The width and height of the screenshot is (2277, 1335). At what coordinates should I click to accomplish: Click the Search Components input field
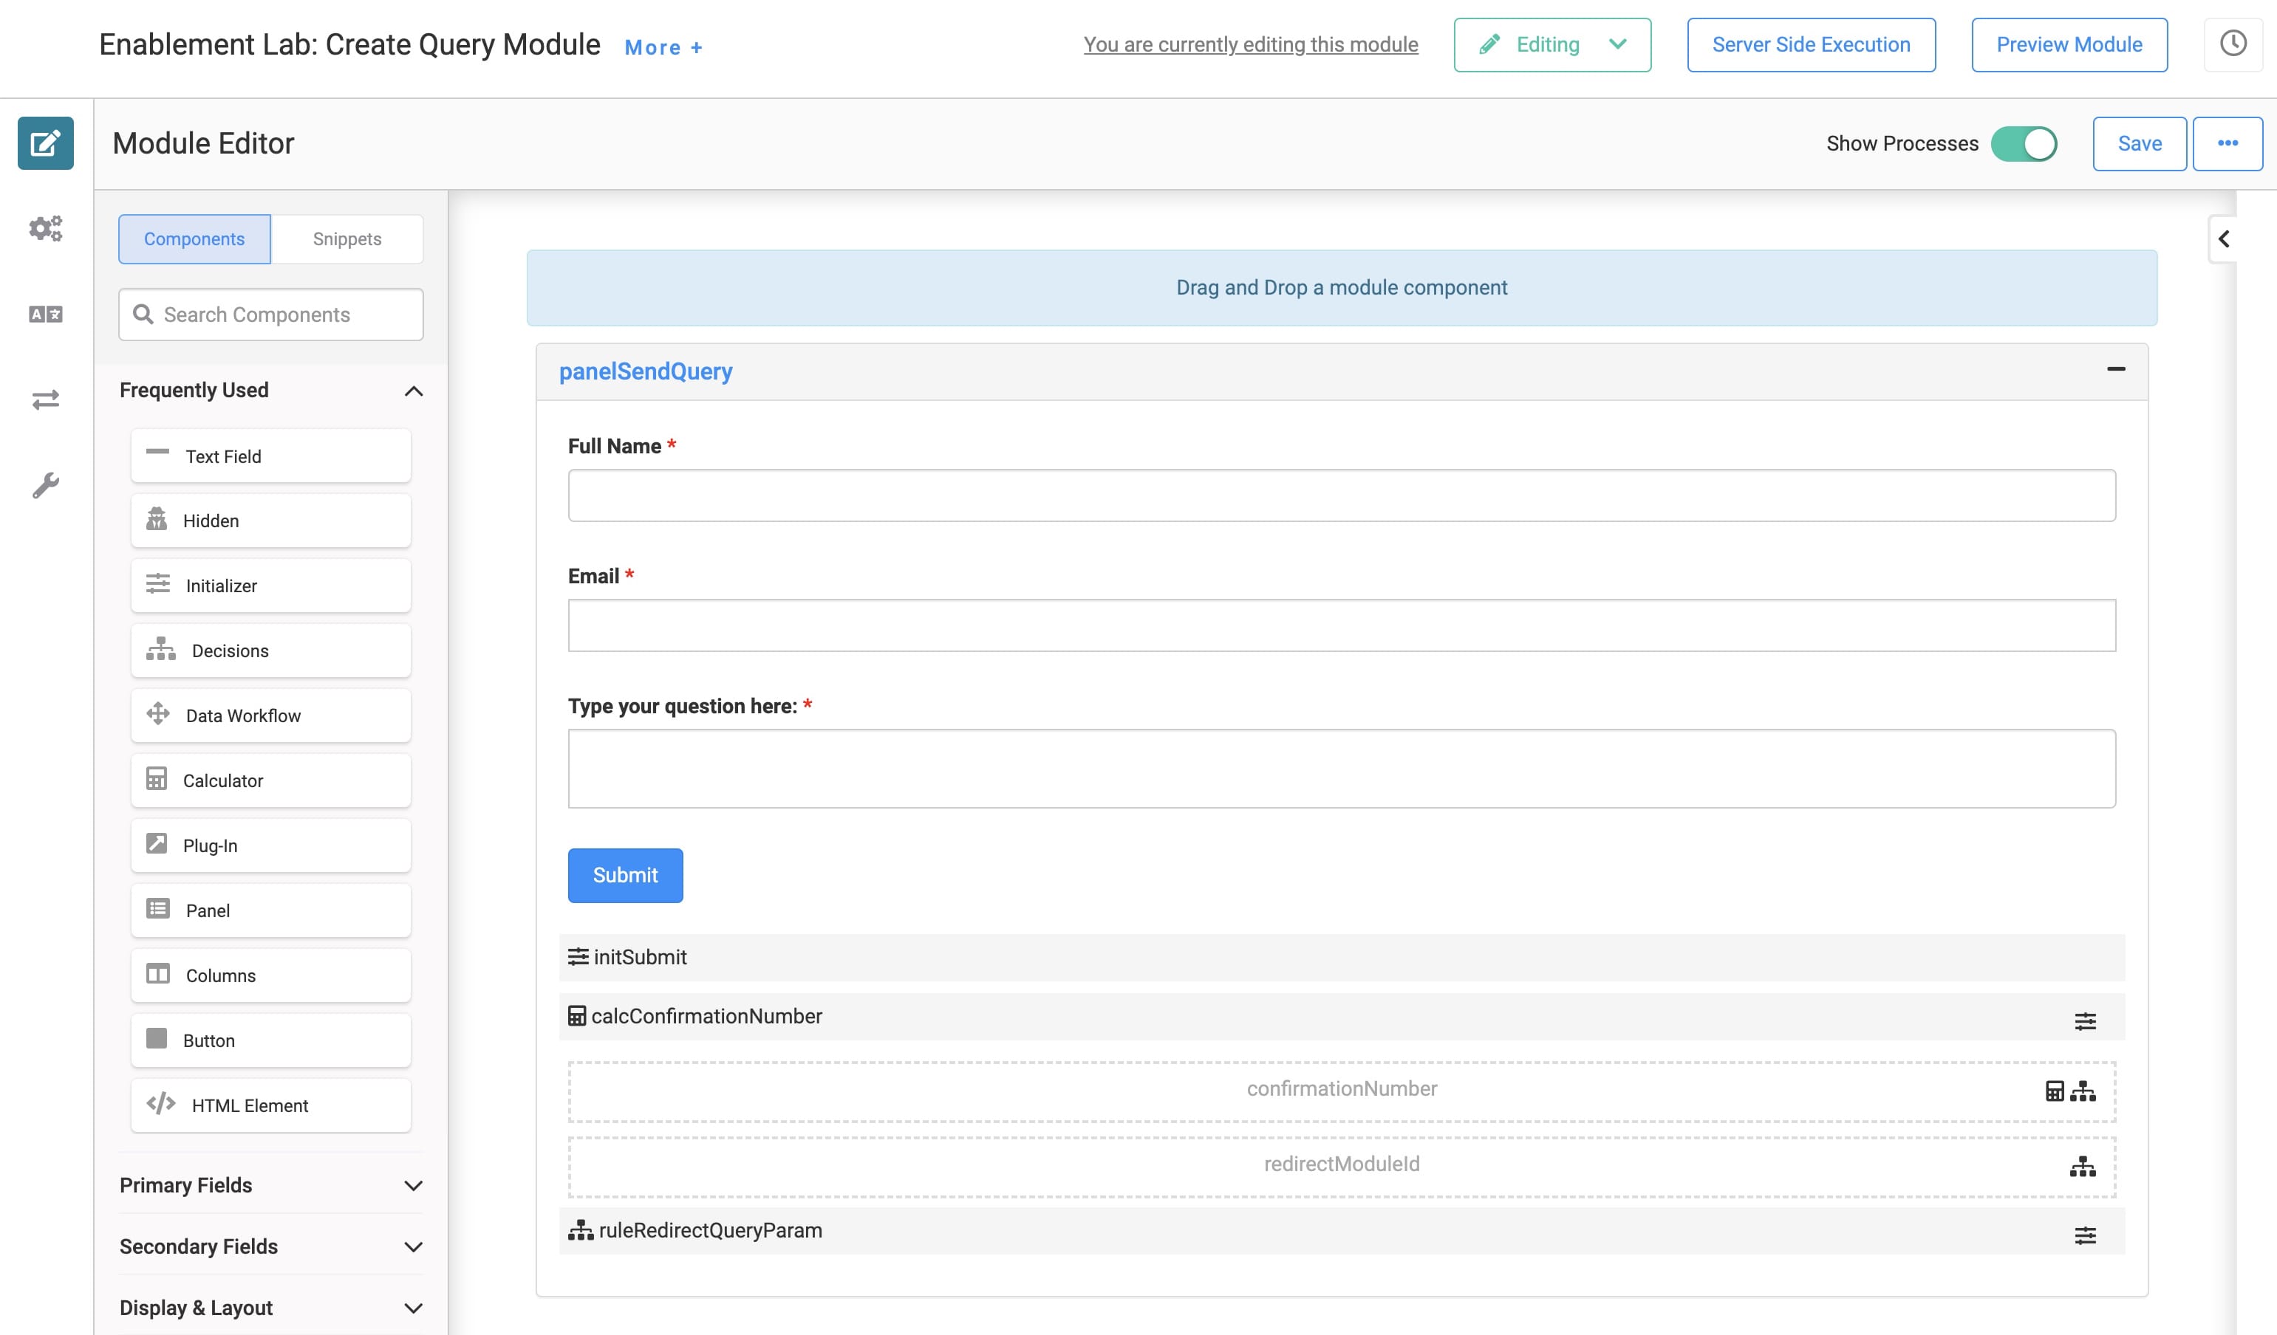coord(271,315)
